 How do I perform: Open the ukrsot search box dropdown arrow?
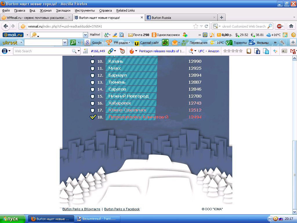click(x=65, y=42)
